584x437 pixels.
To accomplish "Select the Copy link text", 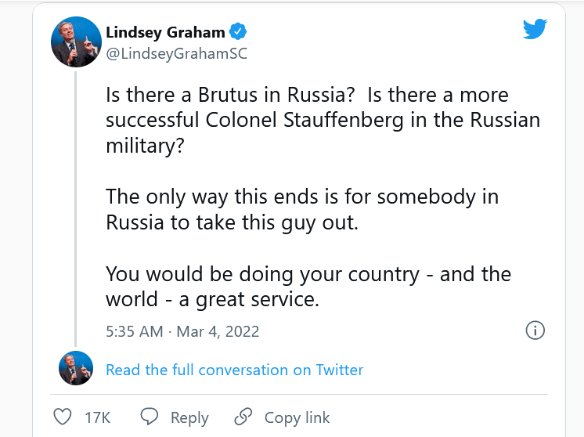I will [x=297, y=417].
